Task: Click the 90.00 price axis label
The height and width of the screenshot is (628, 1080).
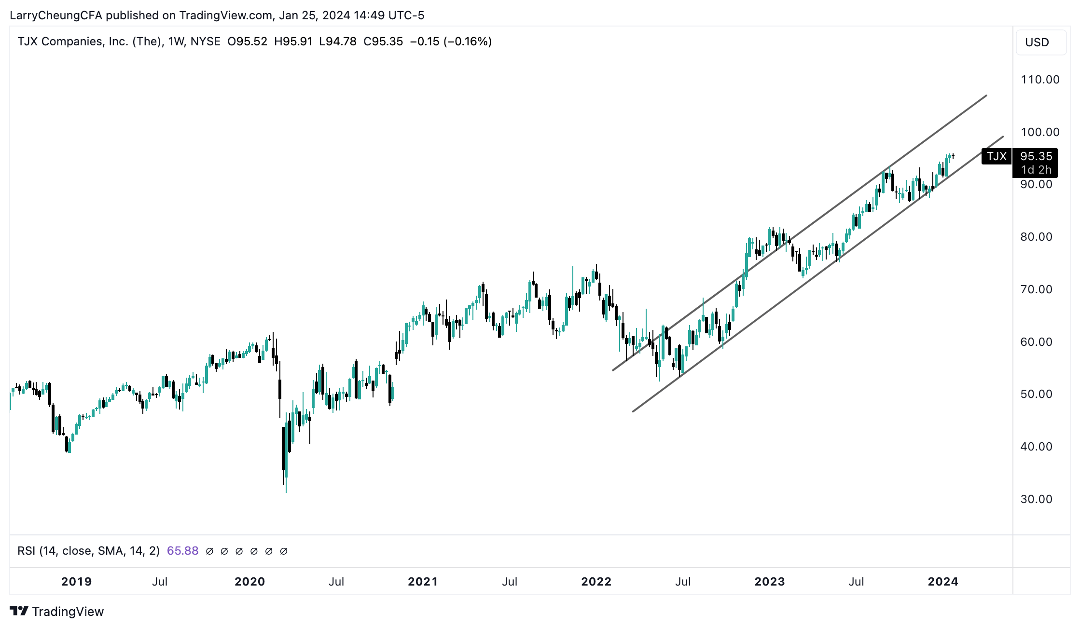Action: click(x=1036, y=184)
